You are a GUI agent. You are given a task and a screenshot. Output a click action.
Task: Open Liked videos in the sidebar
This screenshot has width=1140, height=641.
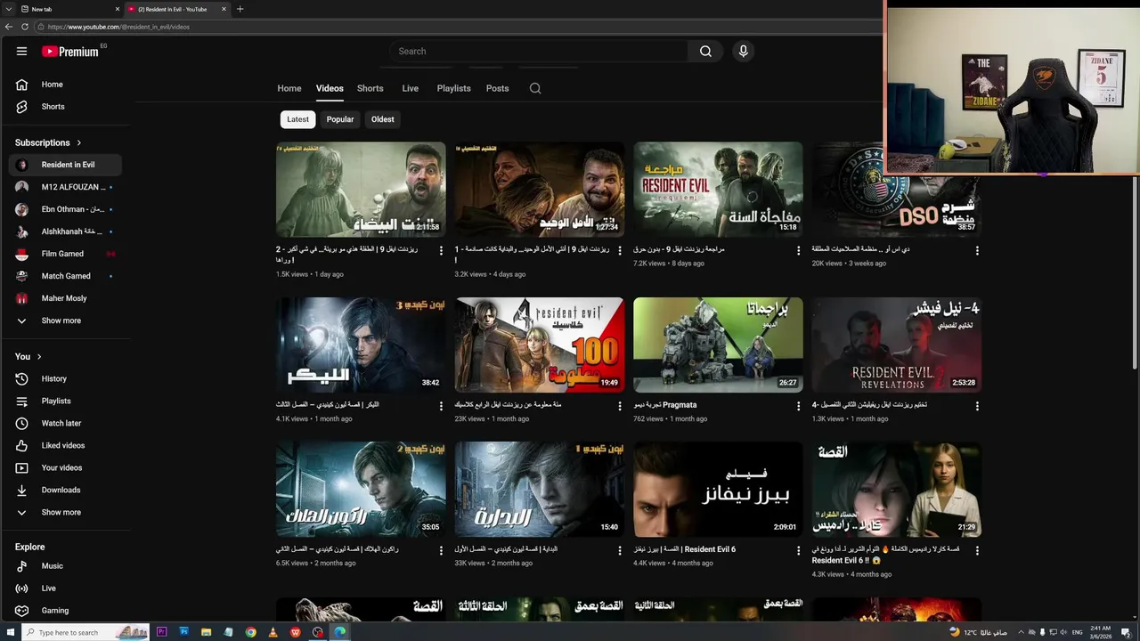[x=64, y=445]
